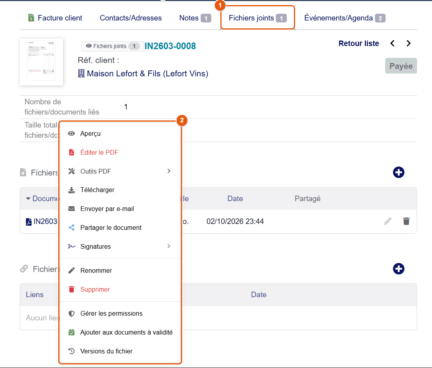Select Envoyer par e-mail
The width and height of the screenshot is (432, 368).
(x=120, y=209)
